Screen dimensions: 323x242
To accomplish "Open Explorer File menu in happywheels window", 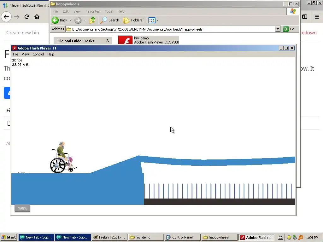I will 55,11.
